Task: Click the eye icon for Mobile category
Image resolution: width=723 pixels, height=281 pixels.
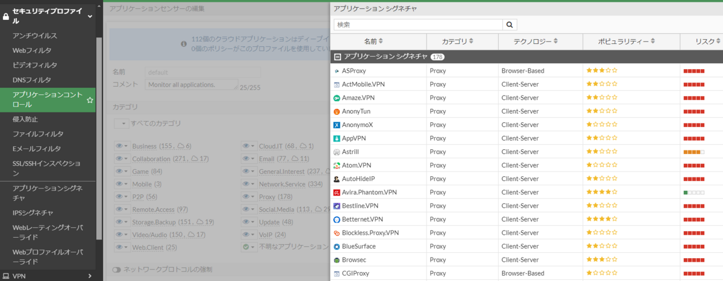Action: (119, 184)
